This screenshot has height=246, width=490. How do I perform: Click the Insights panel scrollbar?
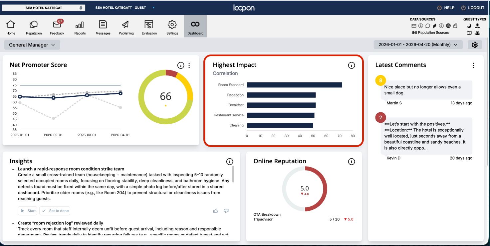click(x=233, y=174)
